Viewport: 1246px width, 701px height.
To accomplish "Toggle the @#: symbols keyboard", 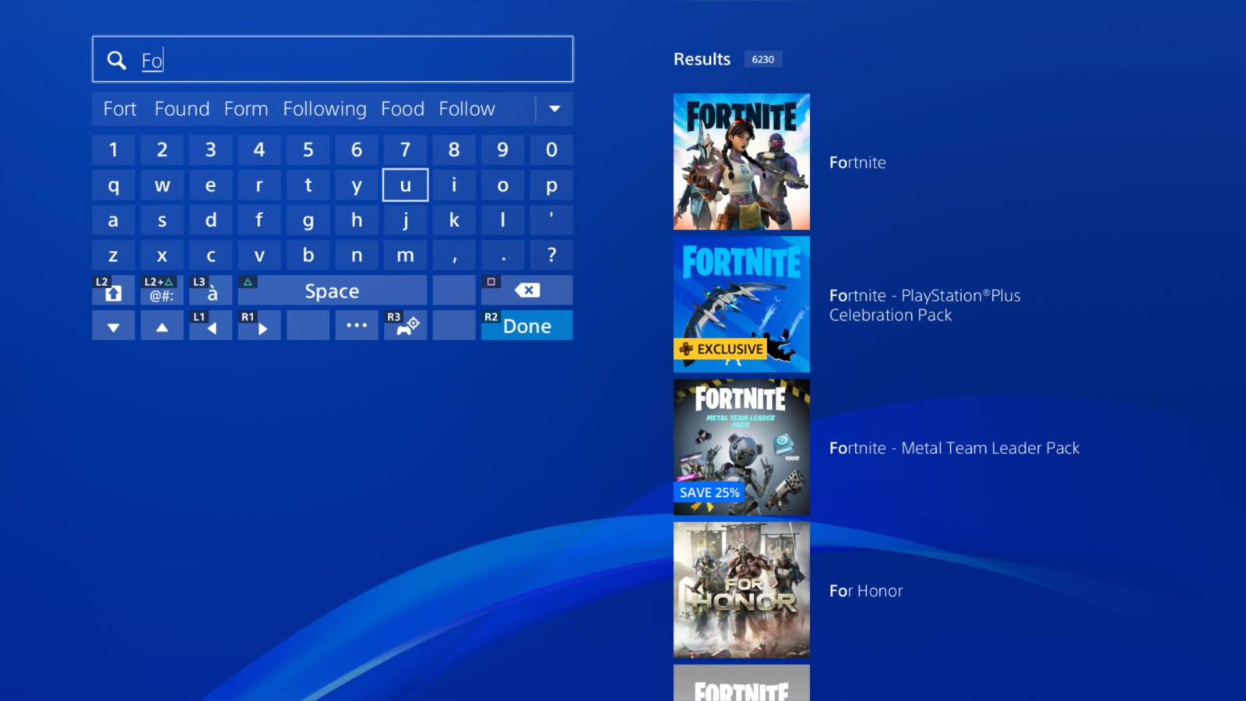I will 162,291.
